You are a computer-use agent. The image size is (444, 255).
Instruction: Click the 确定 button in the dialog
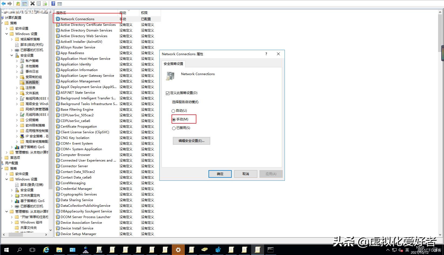(x=220, y=174)
